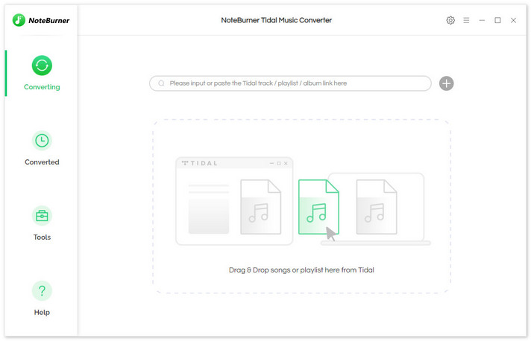Select the Converted tab label
Screen dimensions: 531x341
click(x=42, y=162)
